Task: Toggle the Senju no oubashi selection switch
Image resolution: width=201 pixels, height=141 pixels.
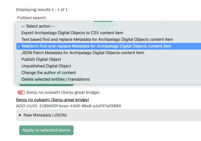Action: point(21,92)
